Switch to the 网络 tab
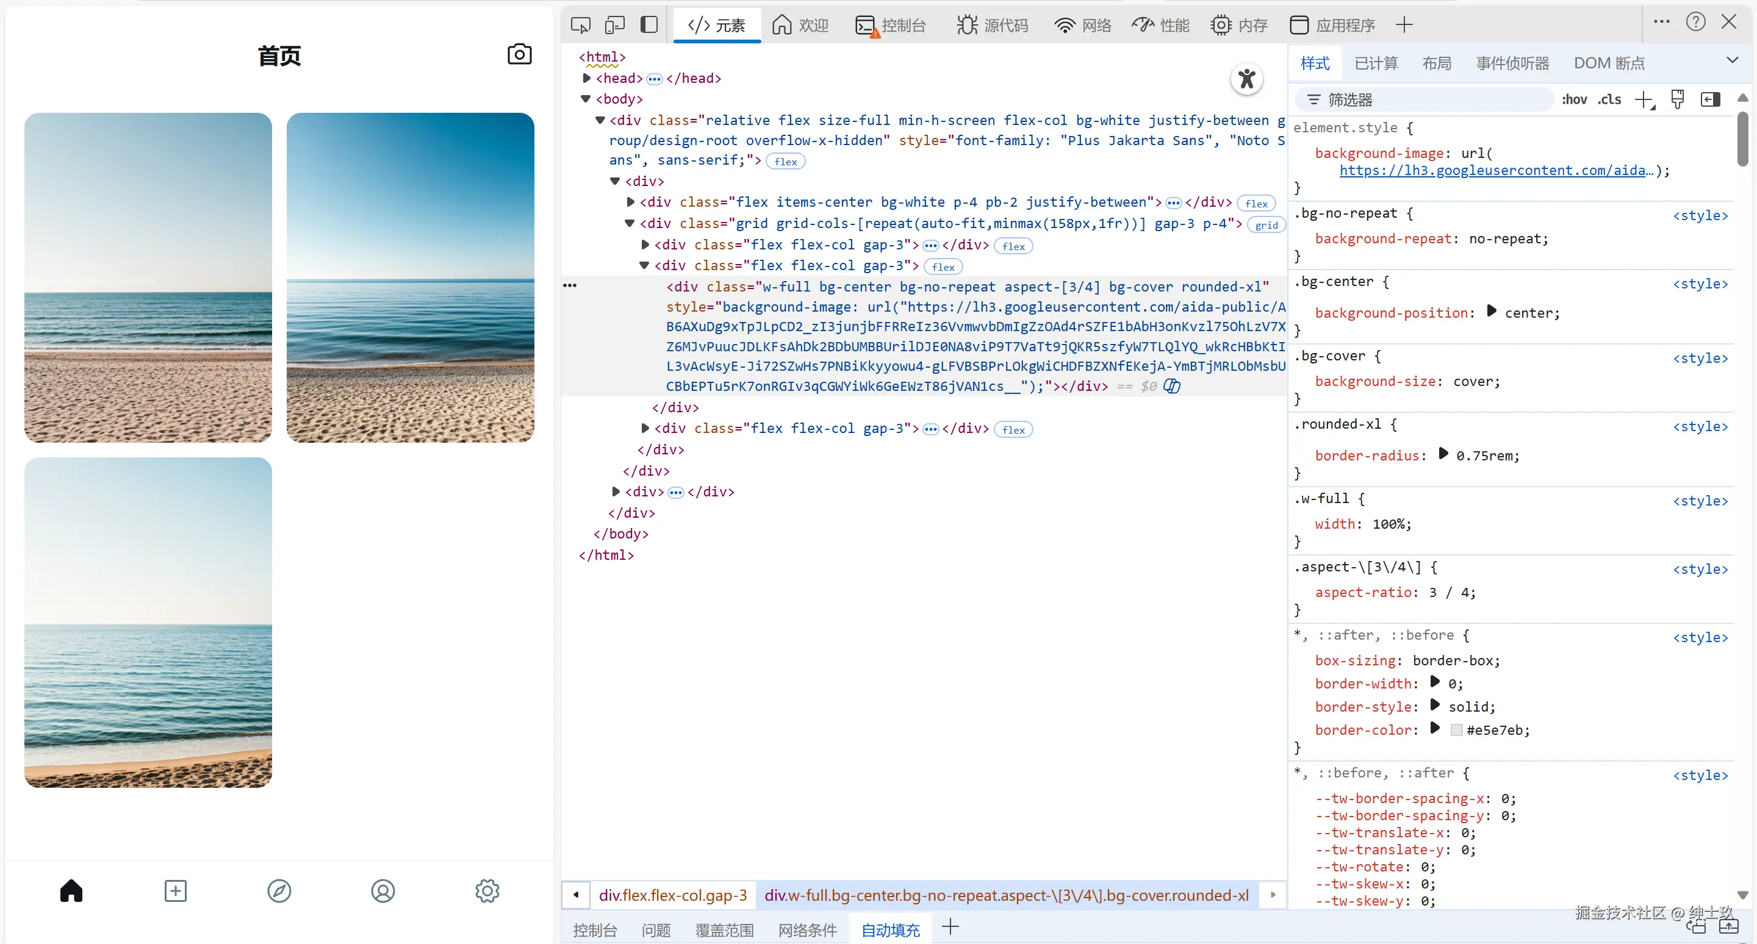 point(1083,25)
